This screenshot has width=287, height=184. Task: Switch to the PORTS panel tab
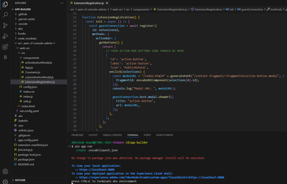147,135
